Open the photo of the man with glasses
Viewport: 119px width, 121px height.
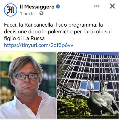point(28,85)
